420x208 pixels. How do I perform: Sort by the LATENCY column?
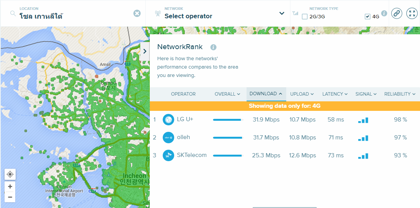pyautogui.click(x=335, y=94)
